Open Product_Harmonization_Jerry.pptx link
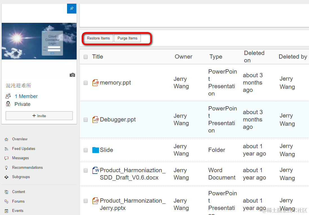The height and width of the screenshot is (215, 309). point(132,204)
